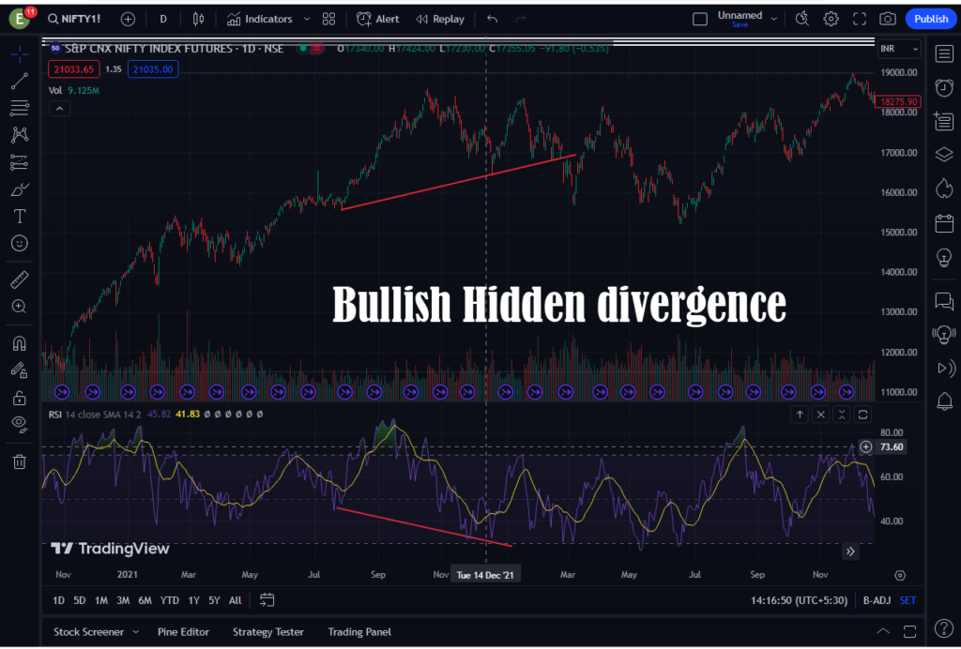Image resolution: width=961 pixels, height=649 pixels.
Task: Click the blue Publish button
Action: pos(930,19)
